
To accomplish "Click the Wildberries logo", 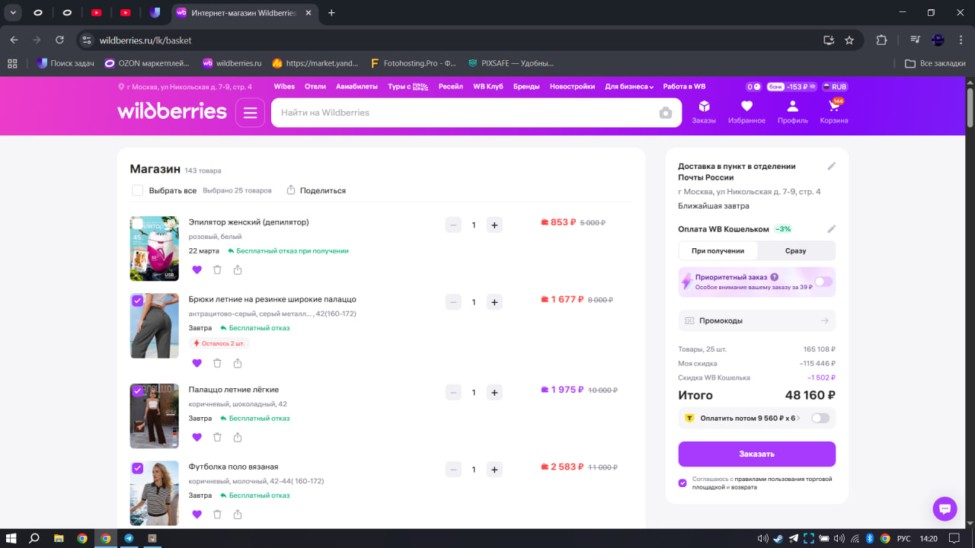I will 171,112.
